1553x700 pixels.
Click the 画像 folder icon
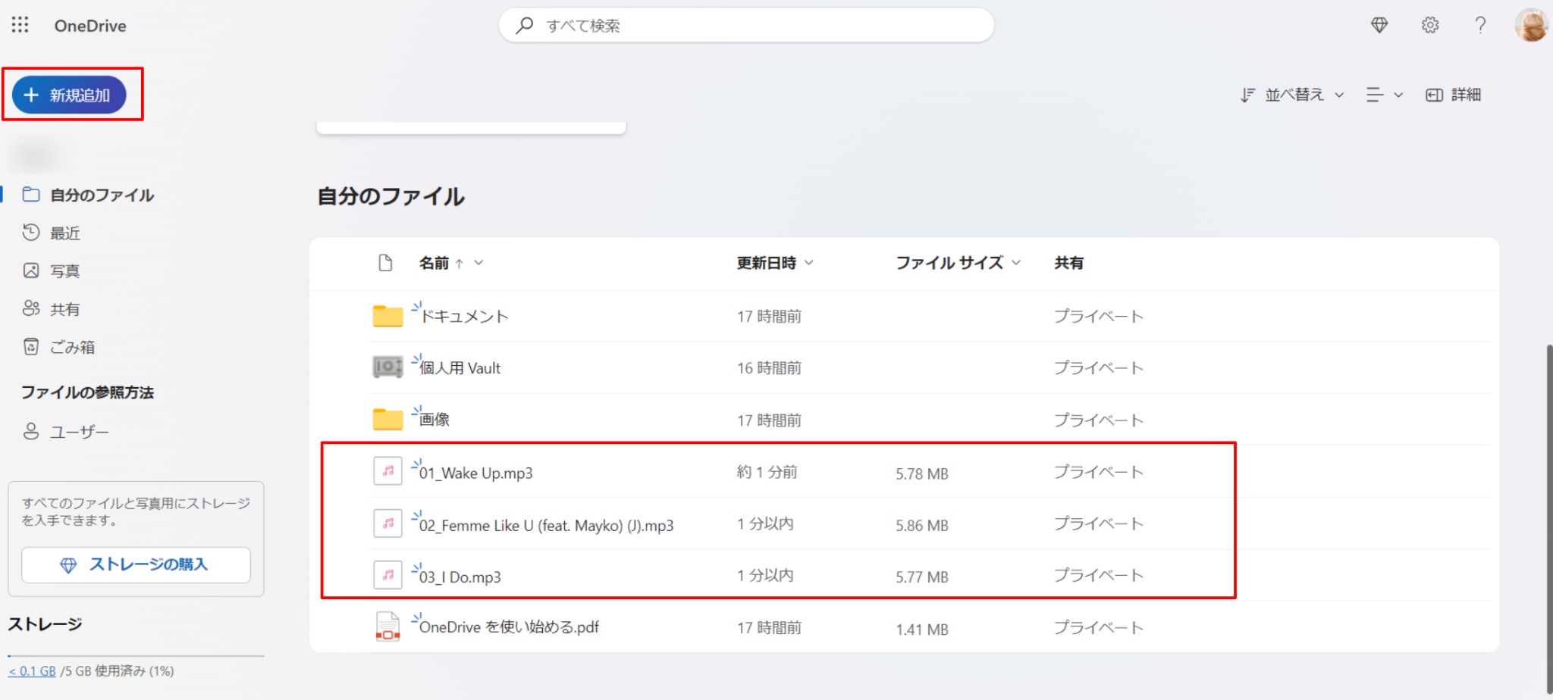[x=387, y=419]
